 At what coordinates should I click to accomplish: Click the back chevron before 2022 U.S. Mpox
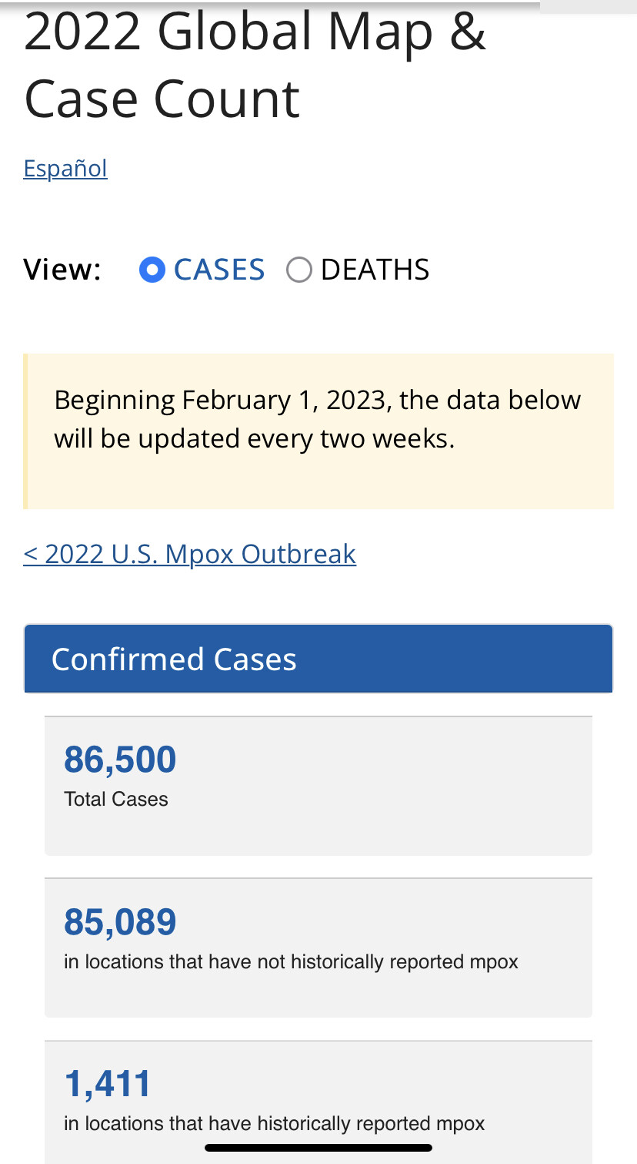point(31,554)
